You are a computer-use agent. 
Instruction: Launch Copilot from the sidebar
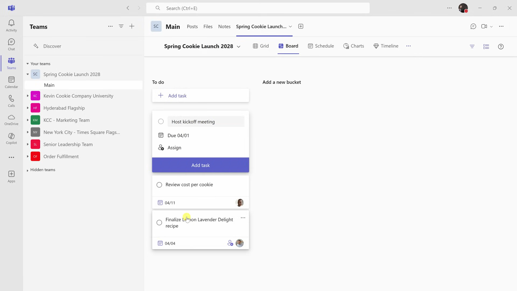pyautogui.click(x=11, y=138)
